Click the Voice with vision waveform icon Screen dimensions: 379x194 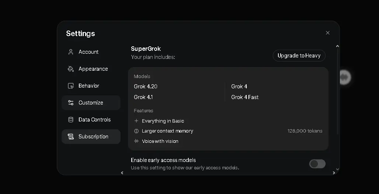coord(136,141)
